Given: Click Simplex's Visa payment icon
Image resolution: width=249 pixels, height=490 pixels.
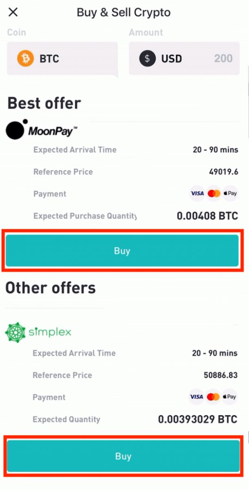Looking at the screenshot, I should click(x=196, y=397).
